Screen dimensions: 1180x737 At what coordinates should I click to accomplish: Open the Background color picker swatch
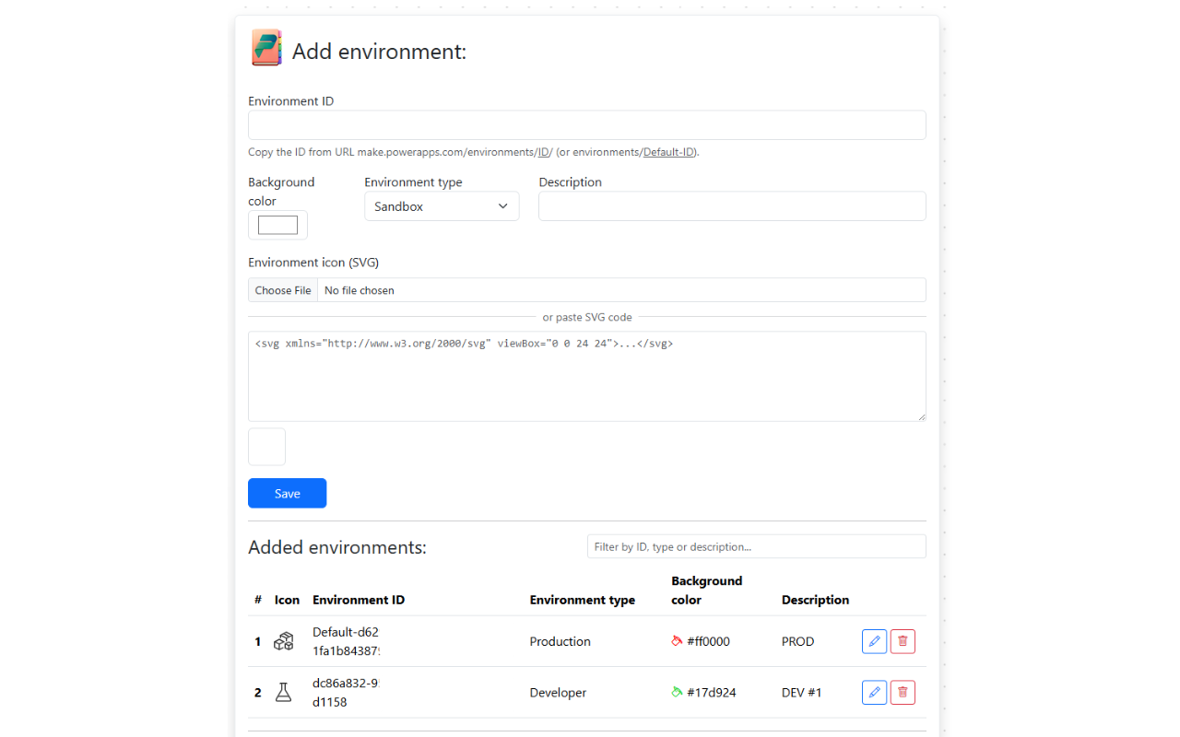tap(277, 225)
